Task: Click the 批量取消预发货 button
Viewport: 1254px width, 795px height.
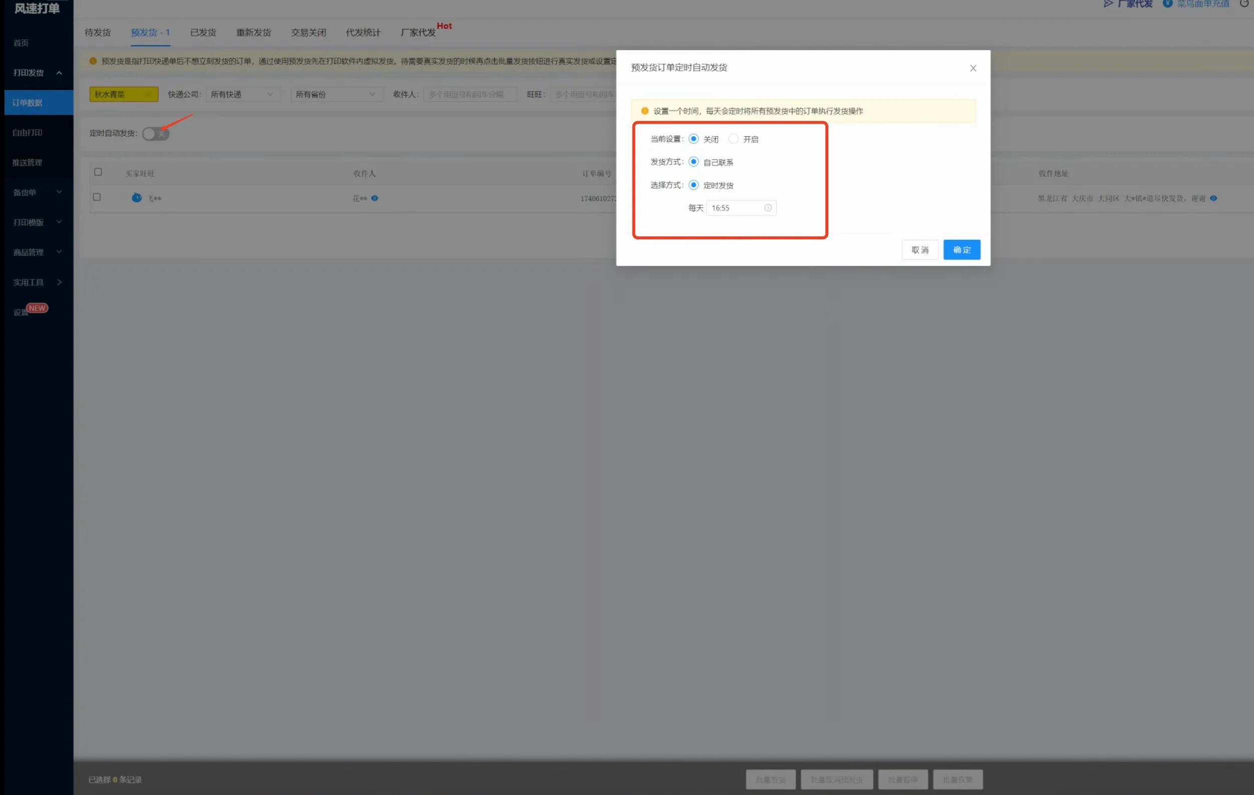Action: [836, 779]
